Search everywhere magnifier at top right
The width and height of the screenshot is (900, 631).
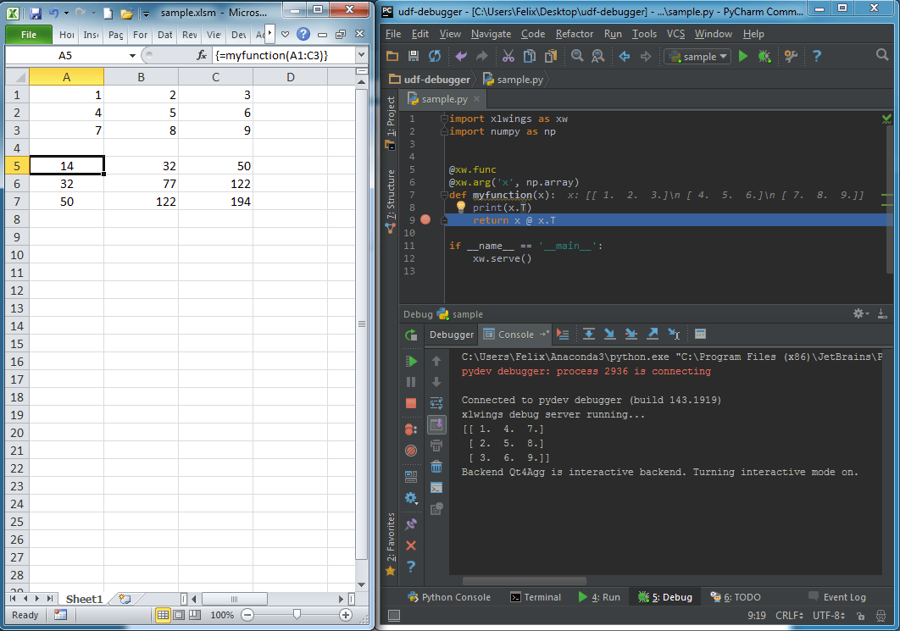tap(882, 55)
